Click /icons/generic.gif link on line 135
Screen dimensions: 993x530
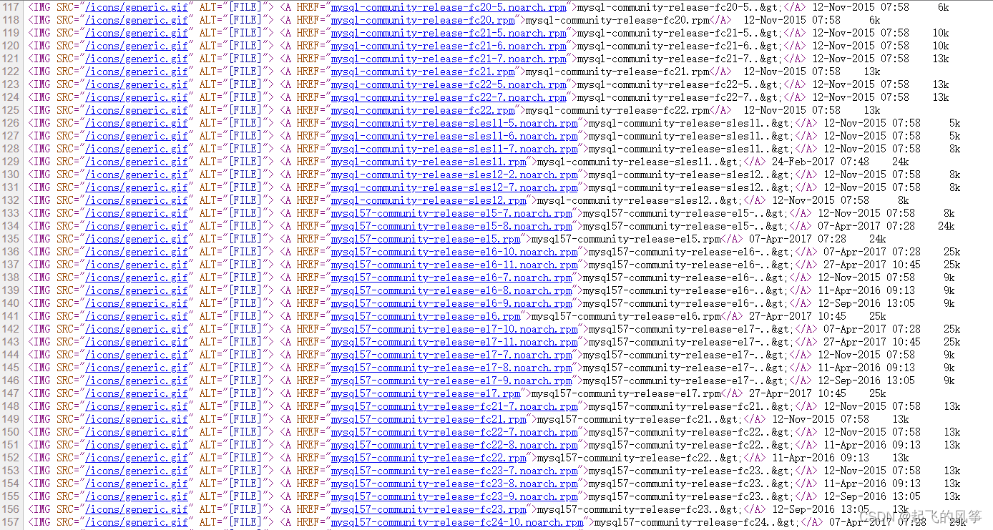pos(137,239)
